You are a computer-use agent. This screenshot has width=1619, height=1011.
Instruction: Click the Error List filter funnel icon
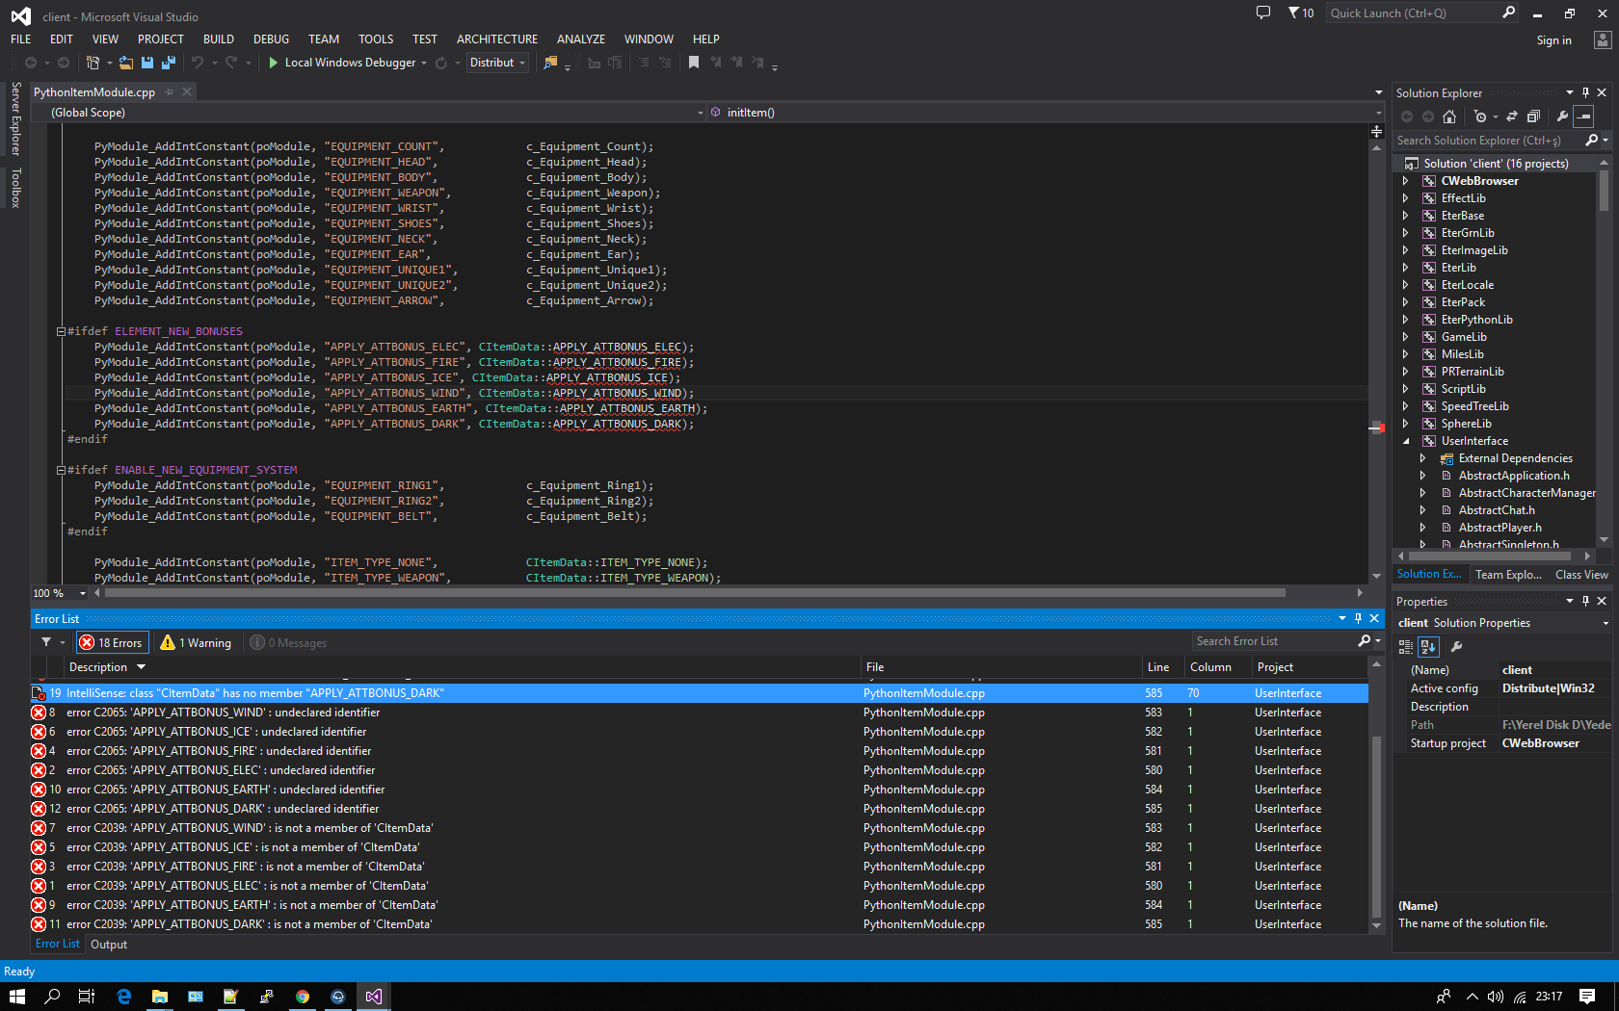pyautogui.click(x=46, y=642)
